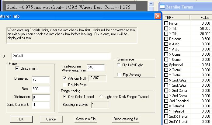Screen dimensions: 212x125
Task: Click the OK button
Action: click(x=21, y=119)
